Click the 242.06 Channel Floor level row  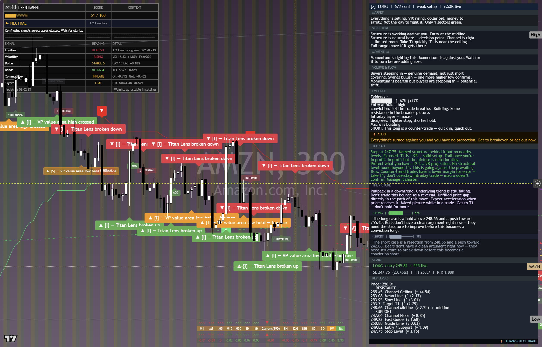tap(398, 316)
